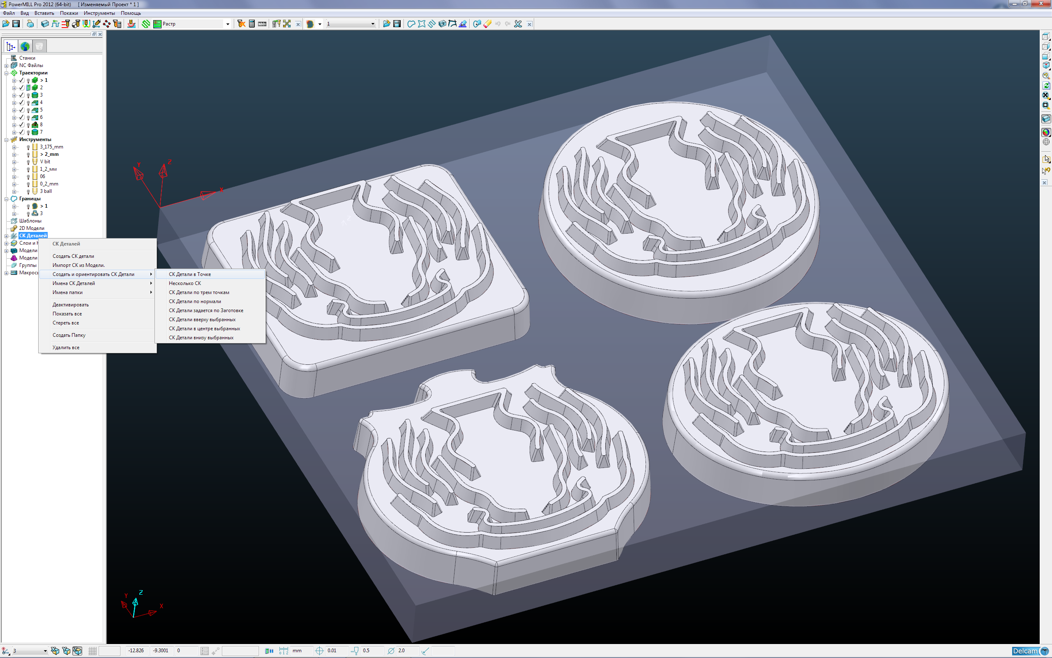Toggle the checkmark on toolpath 3
Screen dimensions: 1052x658
tap(22, 95)
